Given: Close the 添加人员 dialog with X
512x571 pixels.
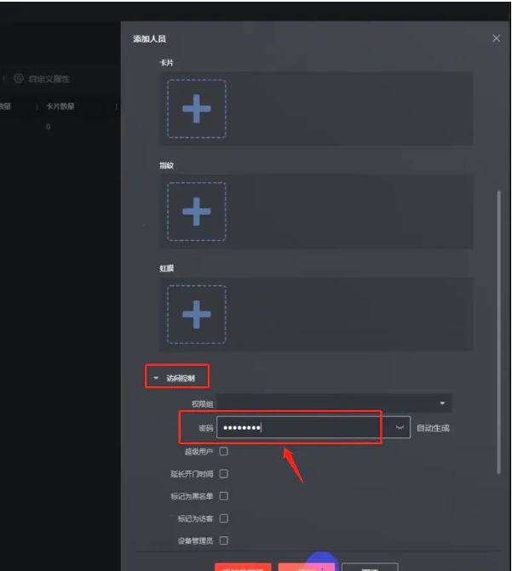Looking at the screenshot, I should tap(497, 38).
